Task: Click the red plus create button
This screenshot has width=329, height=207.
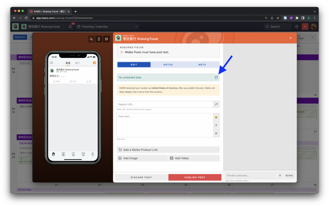Action: point(305,27)
